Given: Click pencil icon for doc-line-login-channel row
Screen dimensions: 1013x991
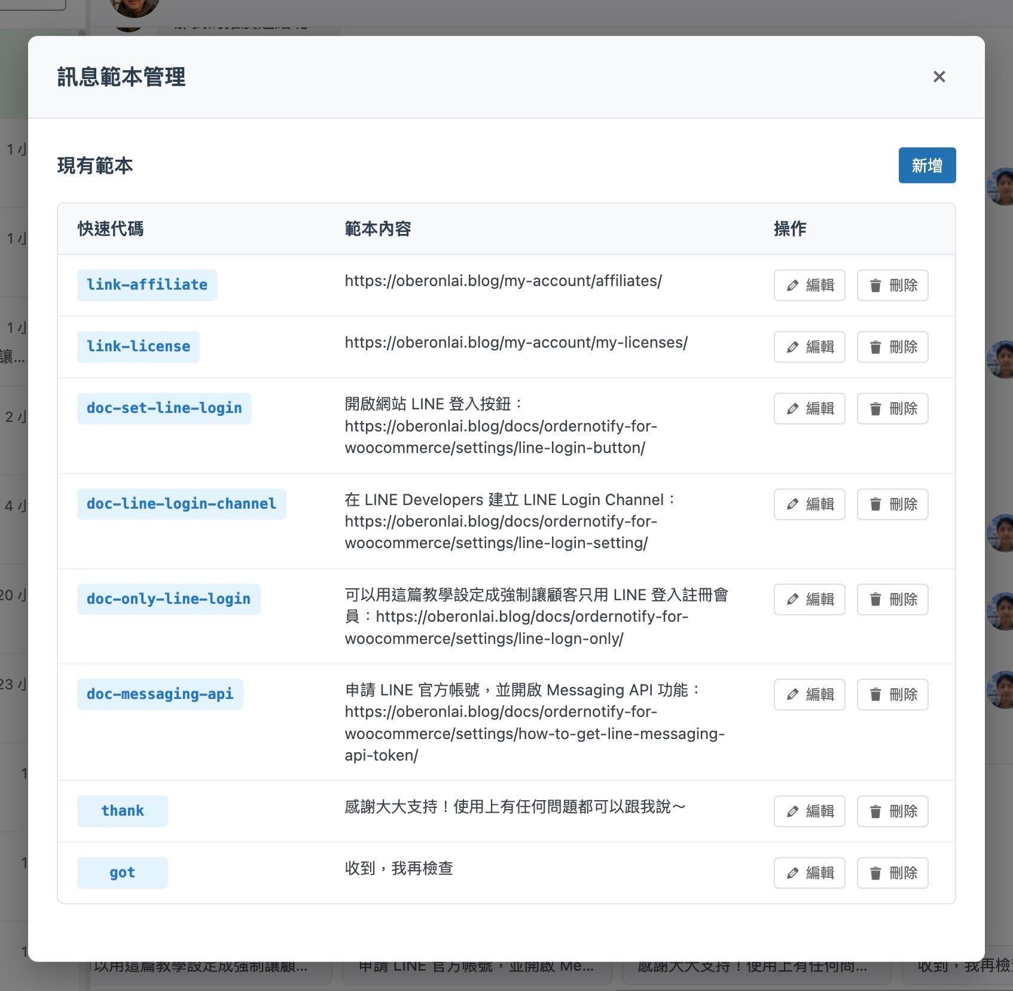Looking at the screenshot, I should pyautogui.click(x=793, y=504).
